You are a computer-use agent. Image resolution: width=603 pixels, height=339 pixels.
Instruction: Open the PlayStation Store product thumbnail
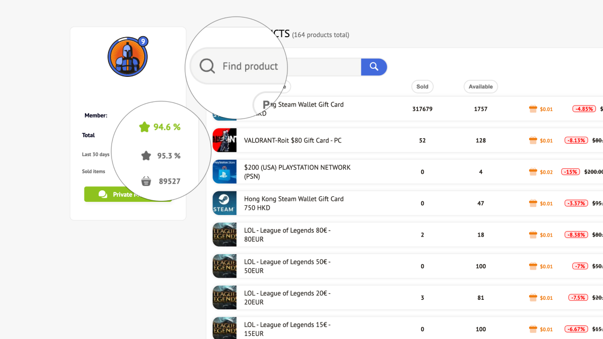coord(225,172)
